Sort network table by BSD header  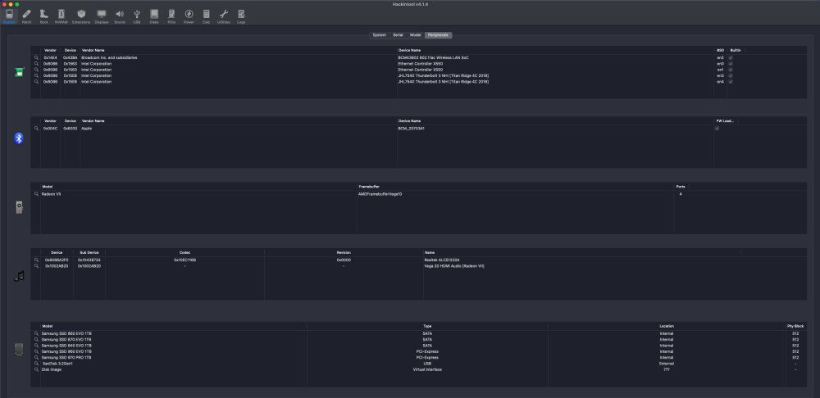pos(721,50)
